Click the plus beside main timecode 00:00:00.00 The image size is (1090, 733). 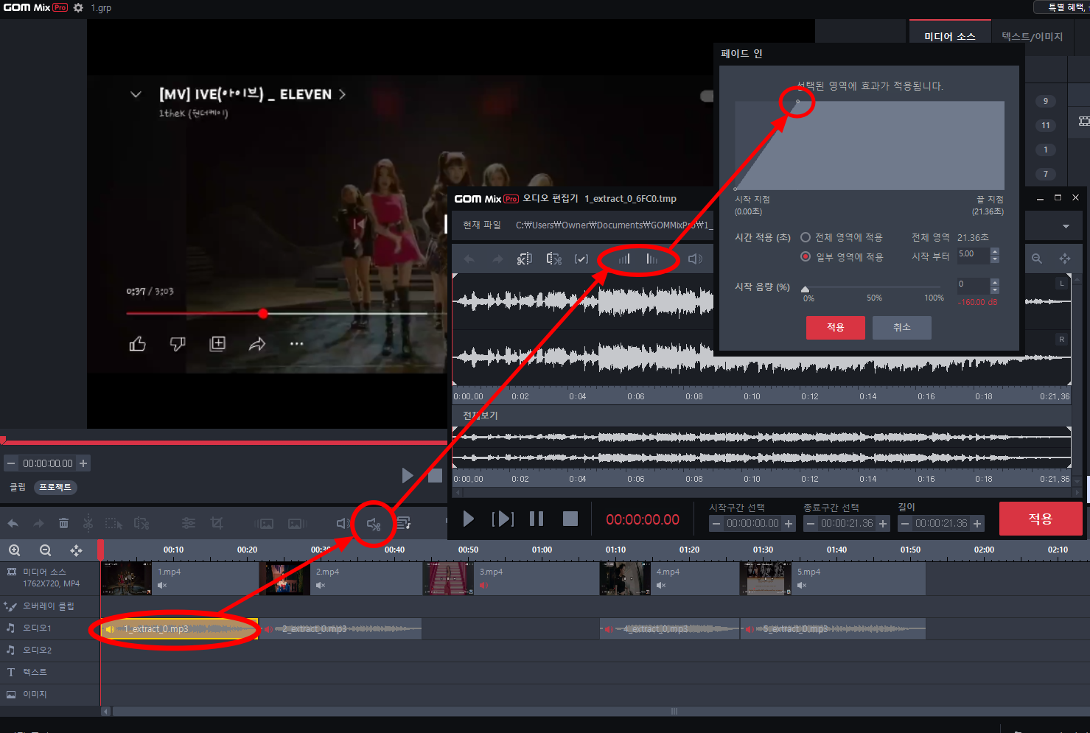[83, 463]
